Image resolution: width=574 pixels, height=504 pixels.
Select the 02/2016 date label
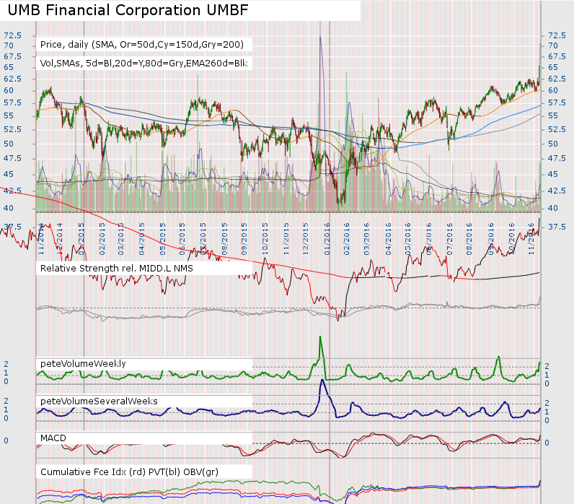click(x=347, y=238)
